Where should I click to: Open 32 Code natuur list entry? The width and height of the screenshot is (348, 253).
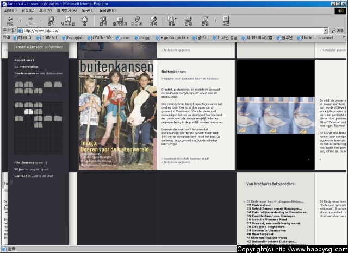click(259, 205)
